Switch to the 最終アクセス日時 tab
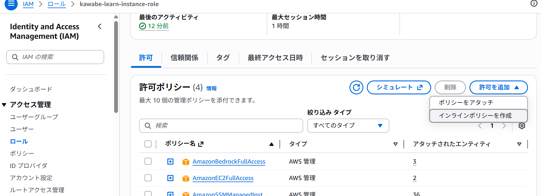541x196 pixels. [275, 58]
